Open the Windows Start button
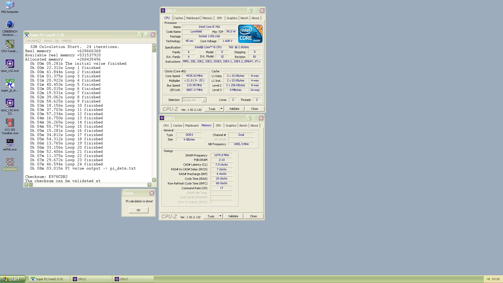 click(13, 279)
